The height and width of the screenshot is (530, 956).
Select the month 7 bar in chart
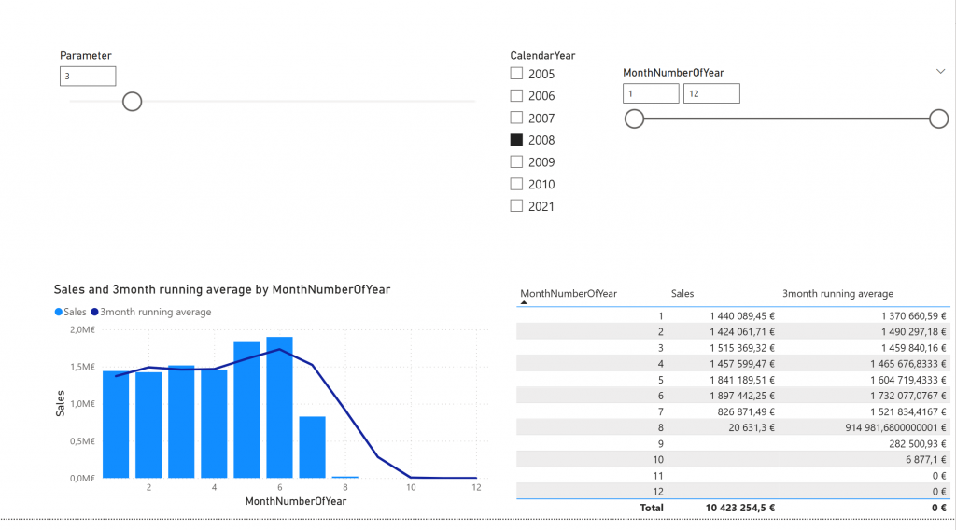[312, 446]
